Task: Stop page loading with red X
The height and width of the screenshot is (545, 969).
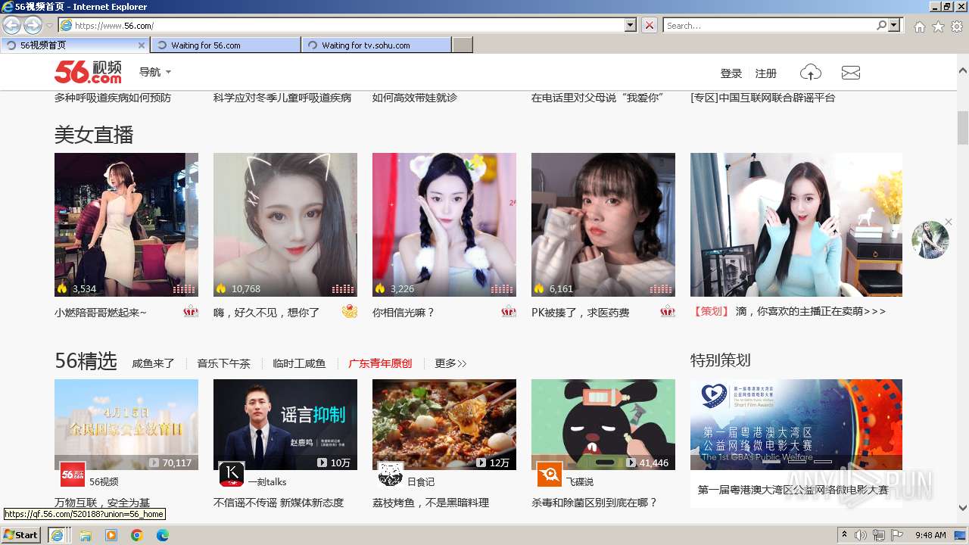Action: coord(650,25)
